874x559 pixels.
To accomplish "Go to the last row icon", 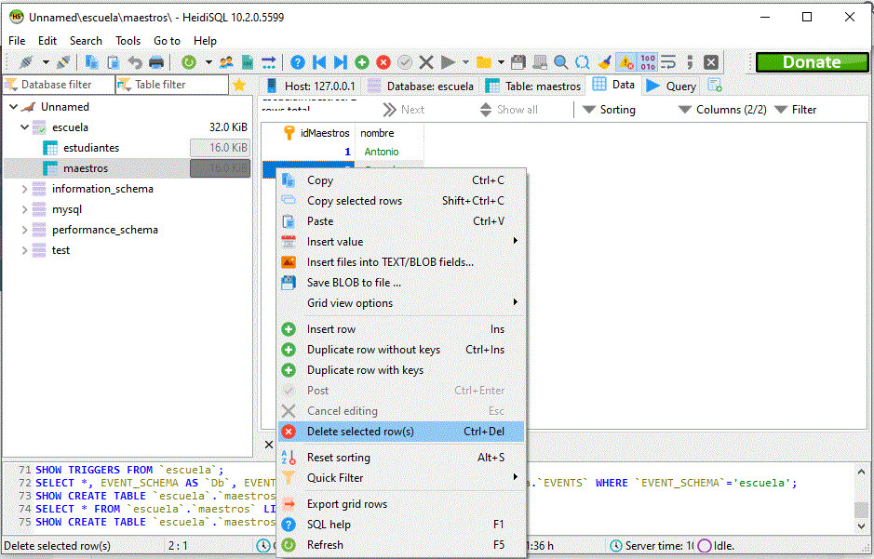I will pos(340,62).
